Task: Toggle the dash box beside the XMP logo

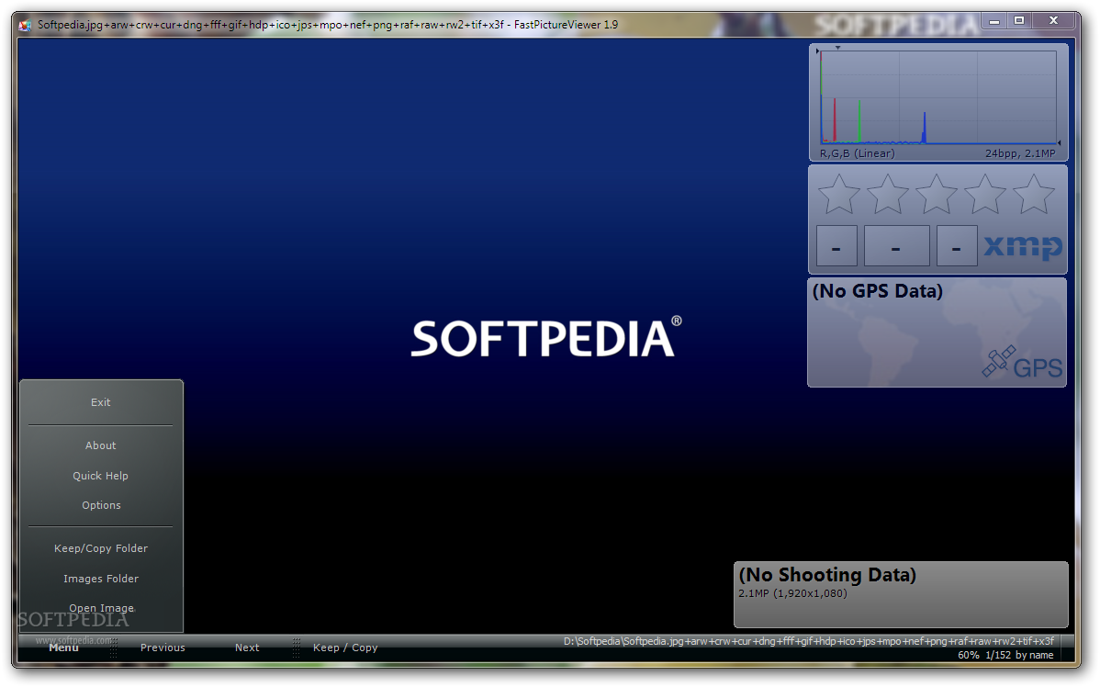Action: coord(957,245)
